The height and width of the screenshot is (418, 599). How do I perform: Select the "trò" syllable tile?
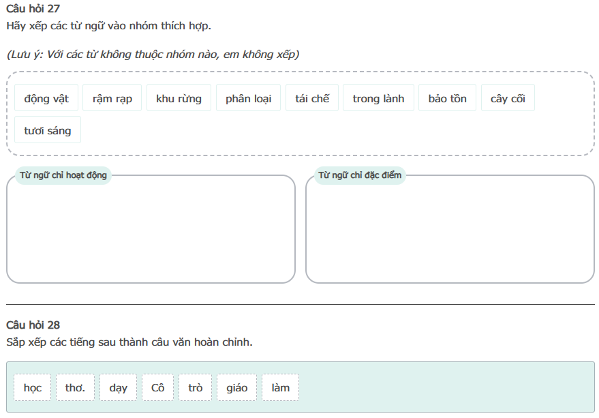pyautogui.click(x=196, y=387)
